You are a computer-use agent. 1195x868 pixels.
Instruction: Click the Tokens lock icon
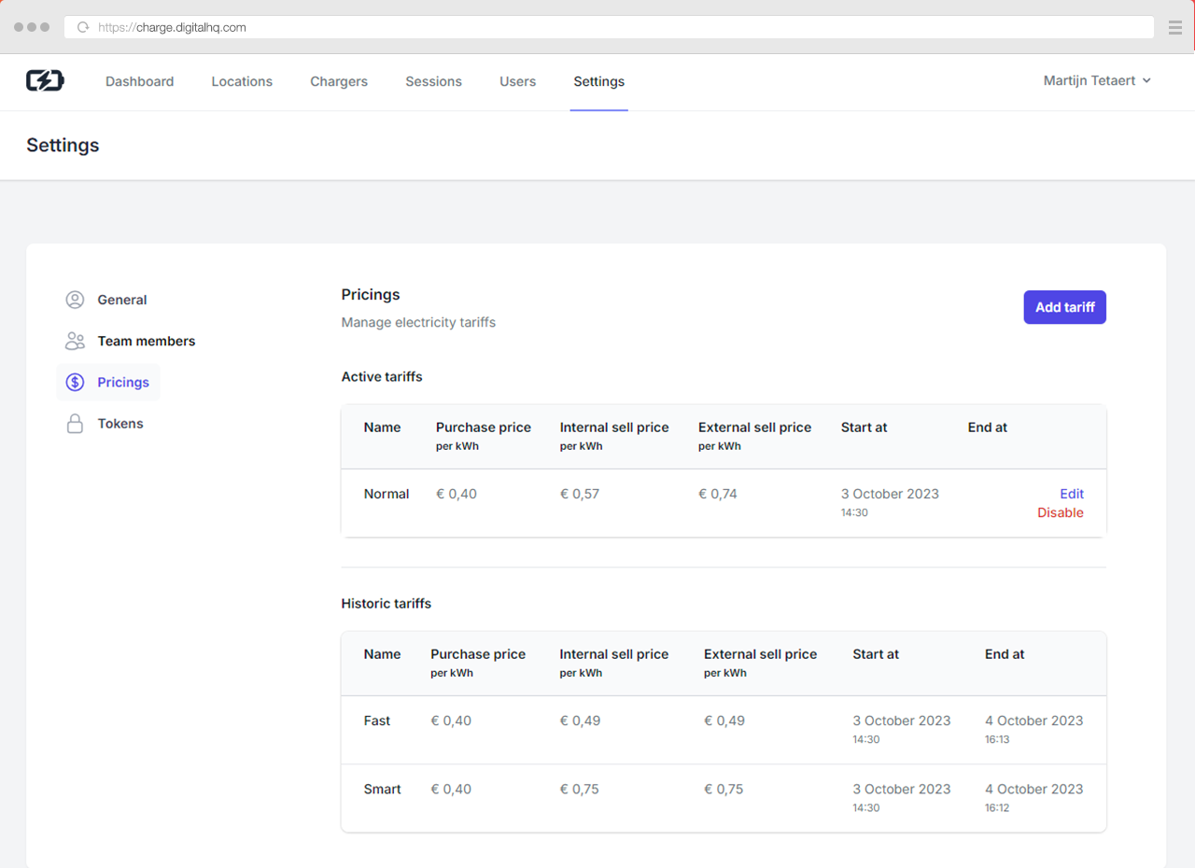tap(75, 424)
